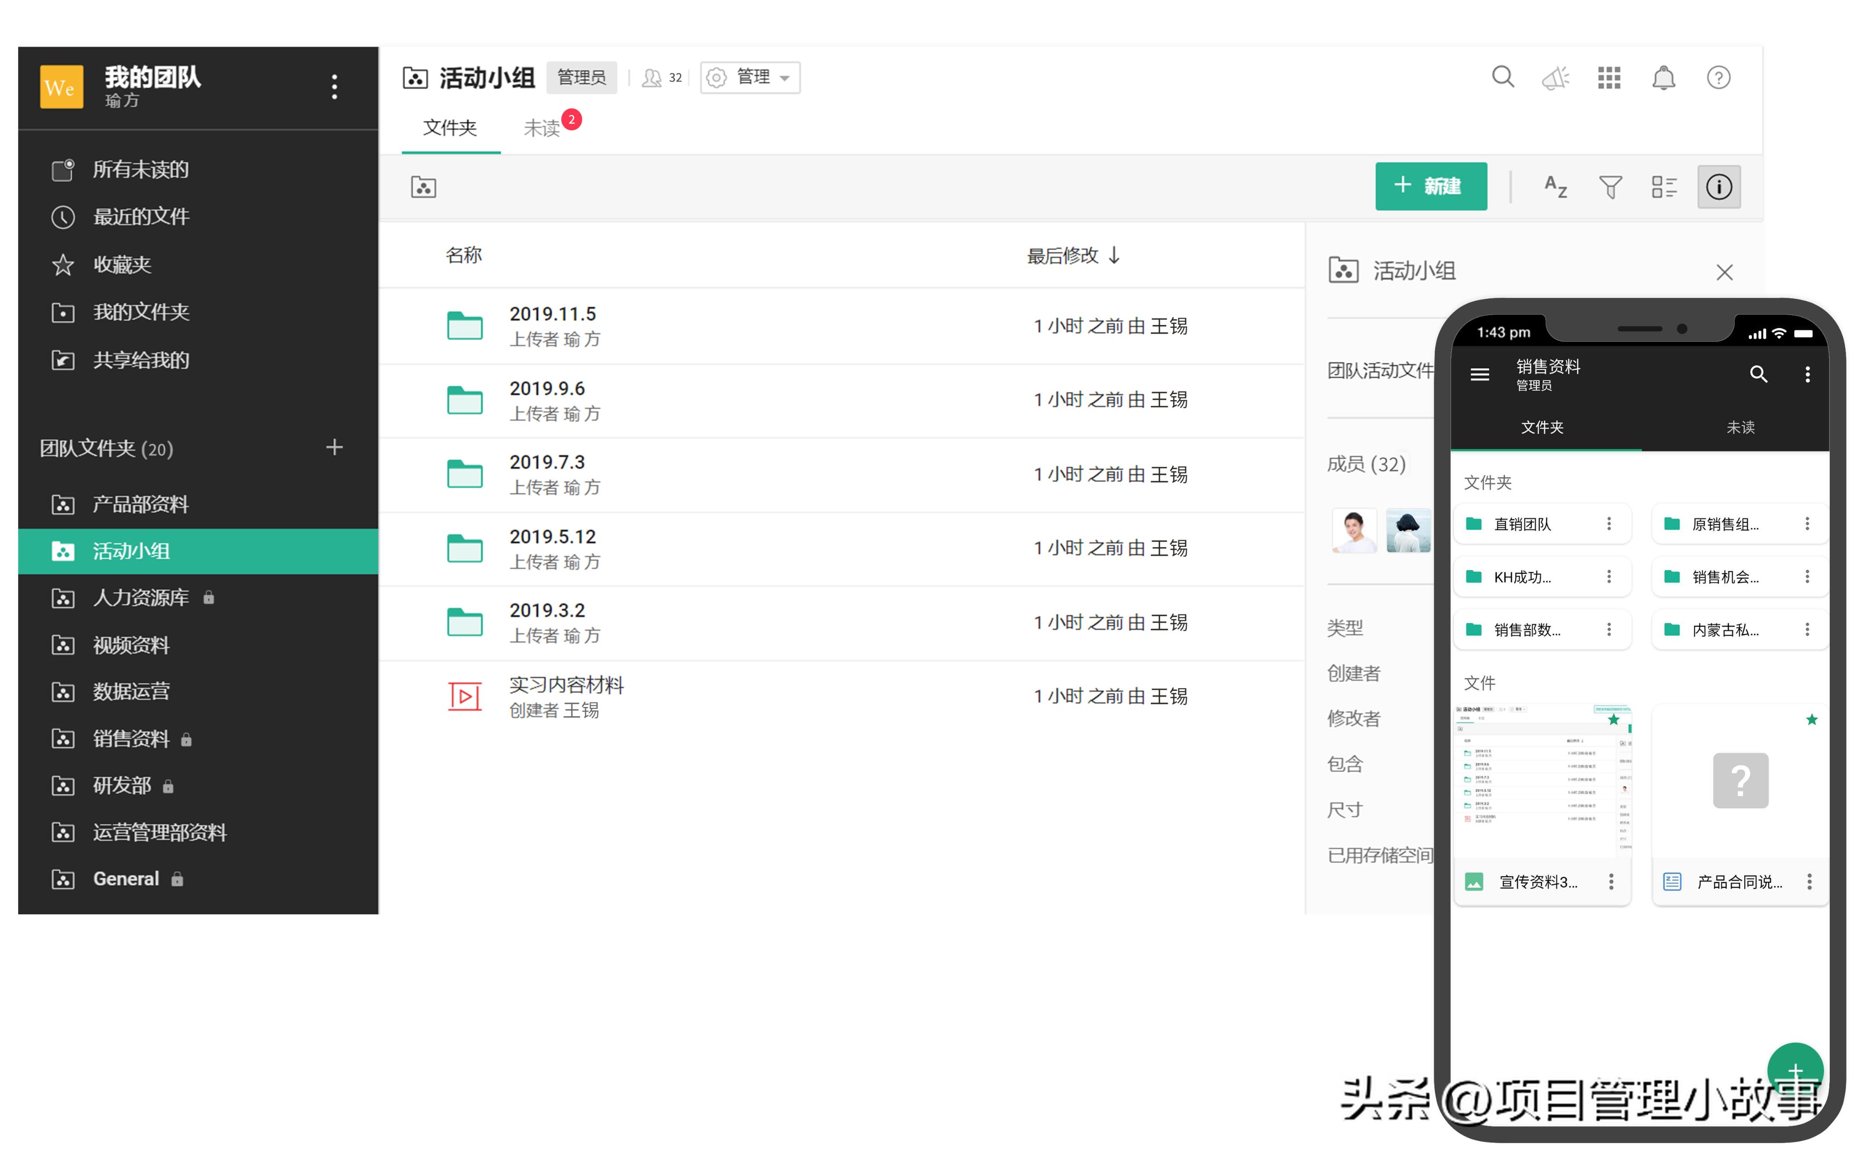Screen dimensions: 1856x1157
Task: Click the members count icon showing 32
Action: (661, 77)
